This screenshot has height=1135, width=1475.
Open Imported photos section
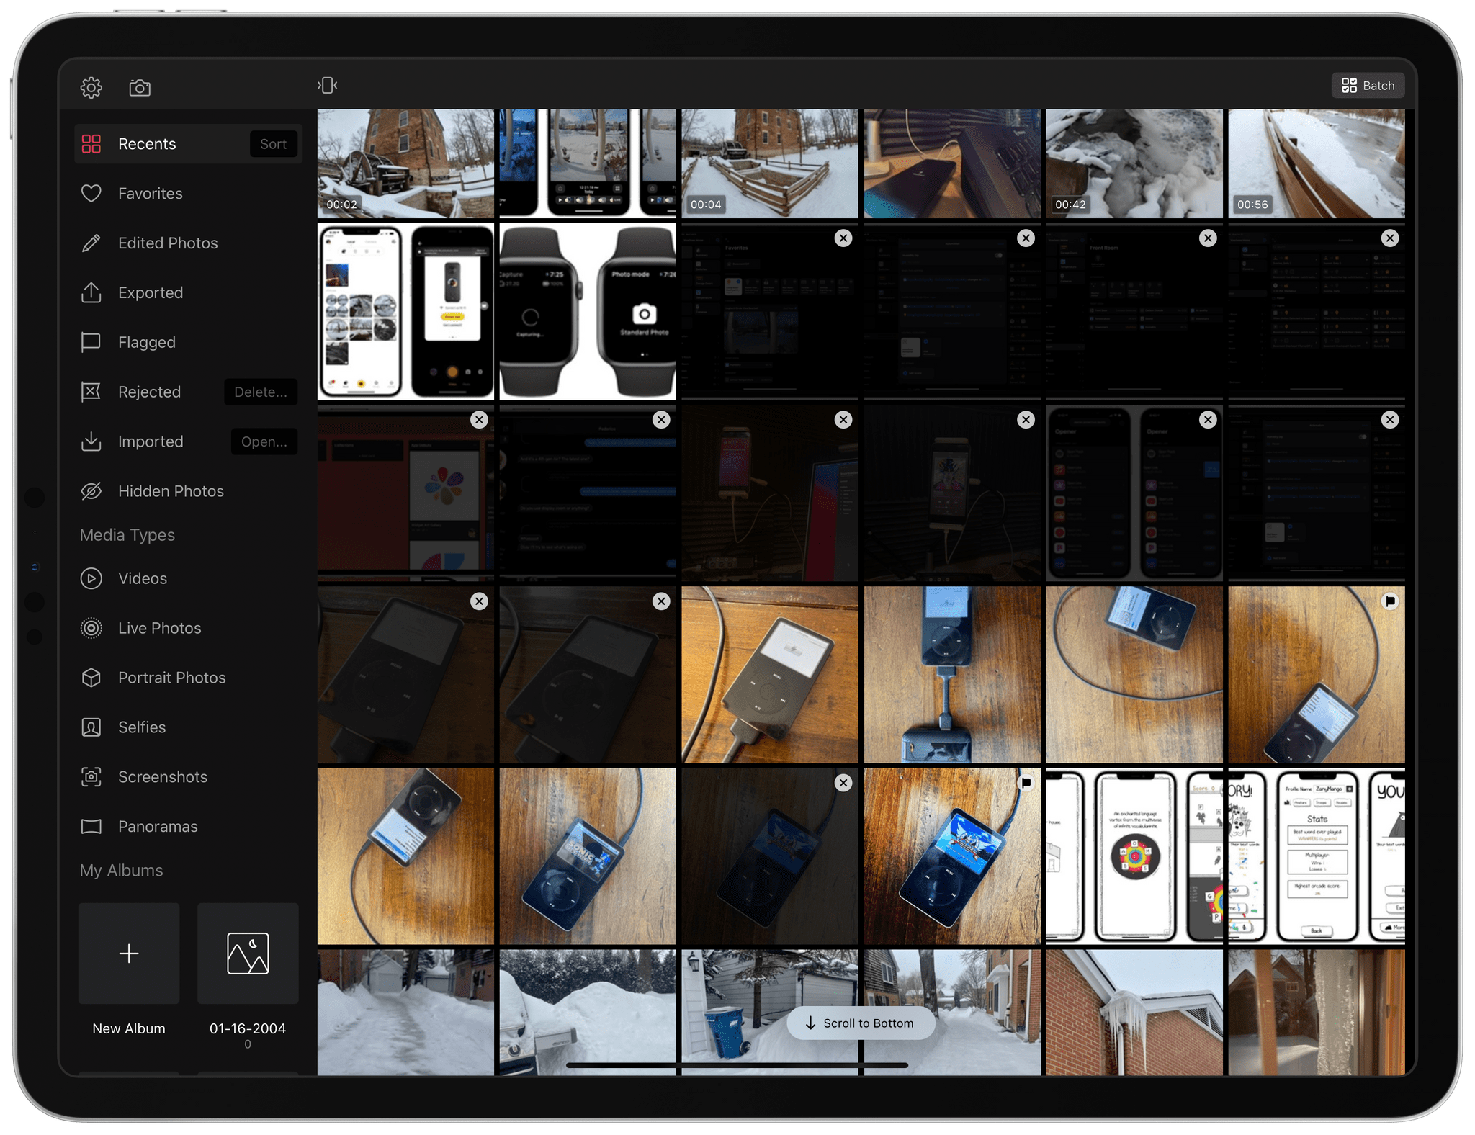pyautogui.click(x=151, y=441)
